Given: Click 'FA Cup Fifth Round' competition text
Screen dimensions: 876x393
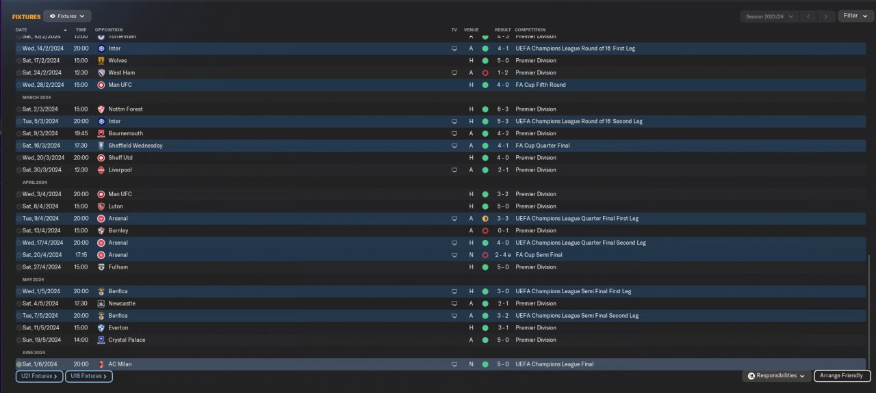Looking at the screenshot, I should [541, 85].
